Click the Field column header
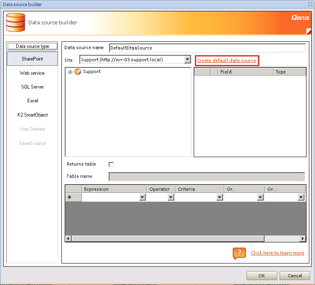The image size is (315, 285). [x=245, y=72]
